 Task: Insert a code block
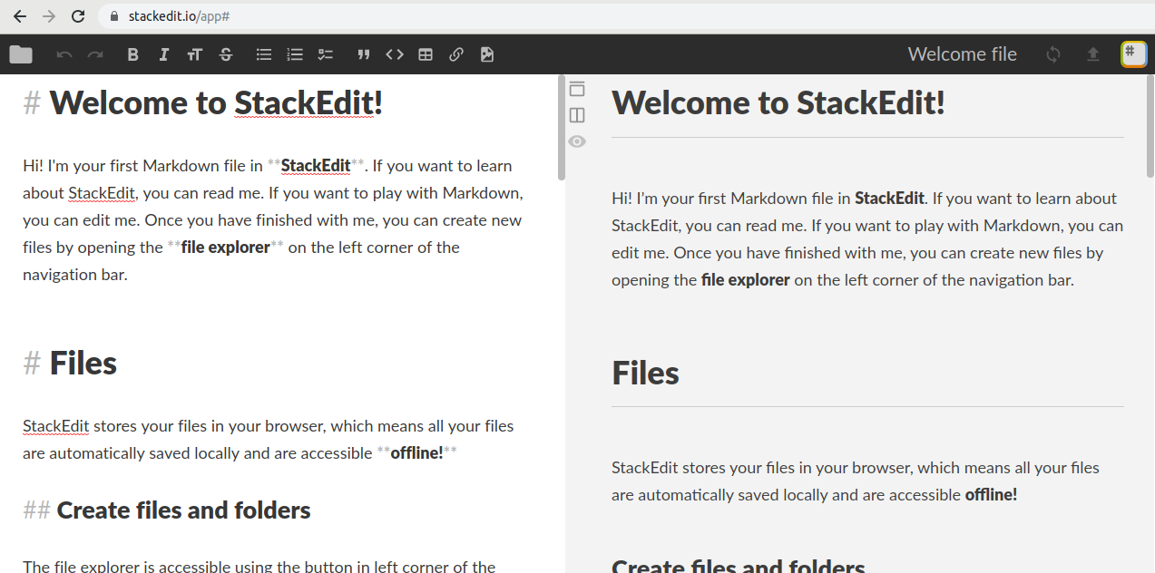tap(394, 54)
